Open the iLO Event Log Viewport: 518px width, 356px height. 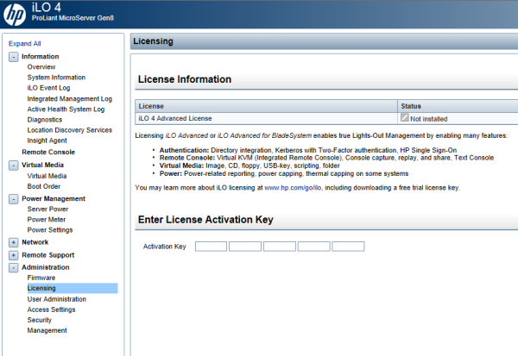pos(48,88)
